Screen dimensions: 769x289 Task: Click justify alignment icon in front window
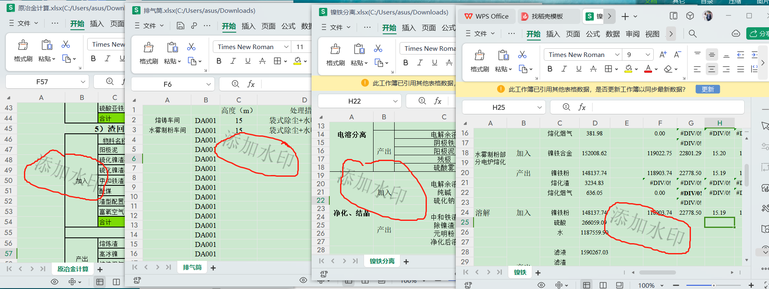740,69
